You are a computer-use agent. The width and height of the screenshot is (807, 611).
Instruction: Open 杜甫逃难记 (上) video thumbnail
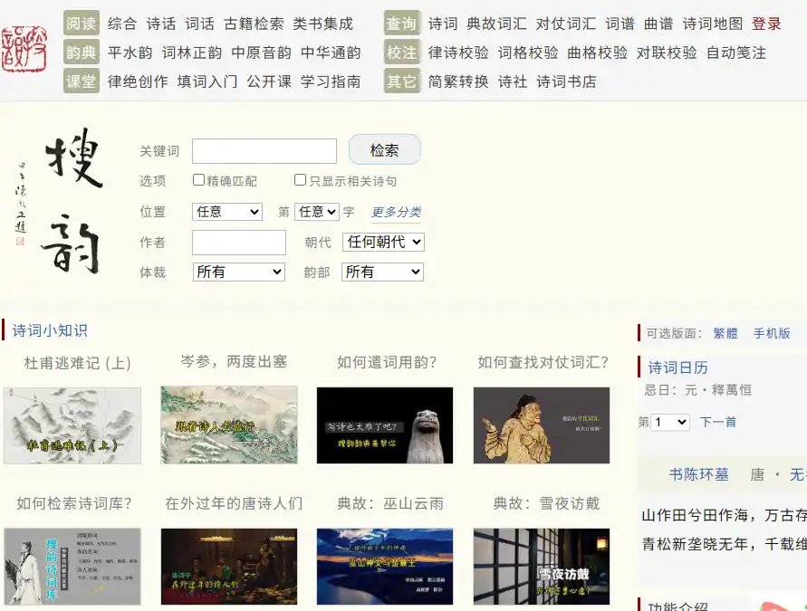pos(72,425)
